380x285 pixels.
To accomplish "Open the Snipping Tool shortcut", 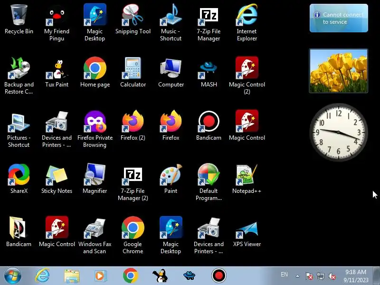I will pyautogui.click(x=133, y=19).
